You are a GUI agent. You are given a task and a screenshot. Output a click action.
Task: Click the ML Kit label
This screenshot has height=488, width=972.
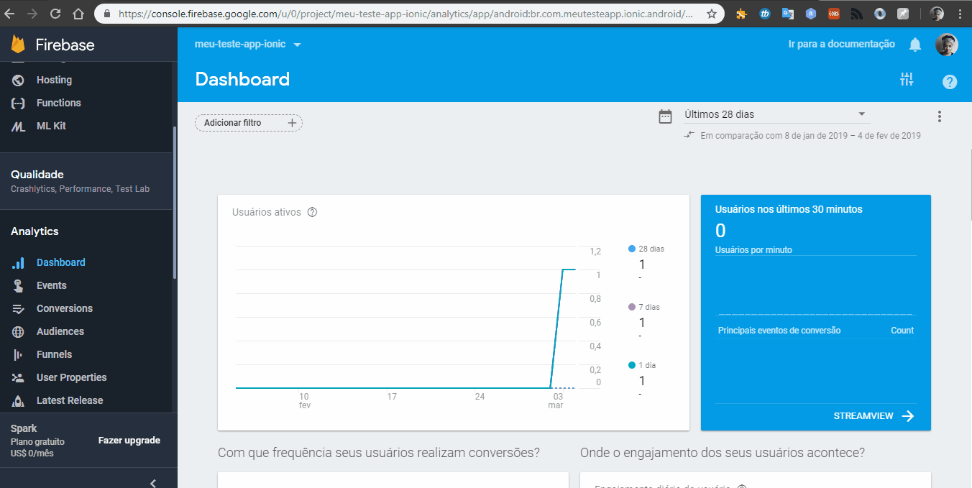pyautogui.click(x=51, y=126)
